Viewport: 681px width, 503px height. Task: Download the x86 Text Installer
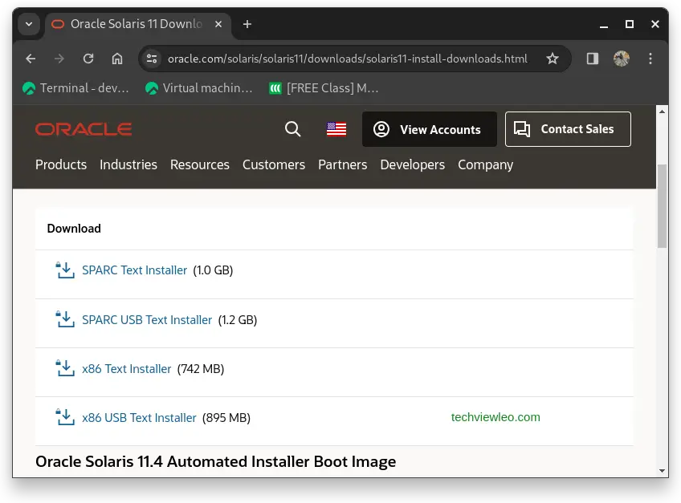pyautogui.click(x=126, y=368)
